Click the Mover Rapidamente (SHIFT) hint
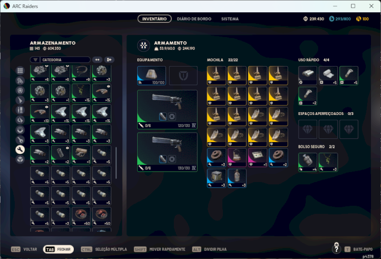Viewport: 381px width, 259px height. 160,249
